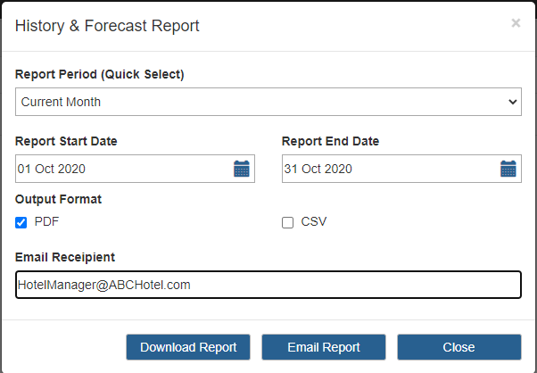The image size is (537, 373).
Task: Click the Report Period (Quick Select) label
Action: point(100,74)
